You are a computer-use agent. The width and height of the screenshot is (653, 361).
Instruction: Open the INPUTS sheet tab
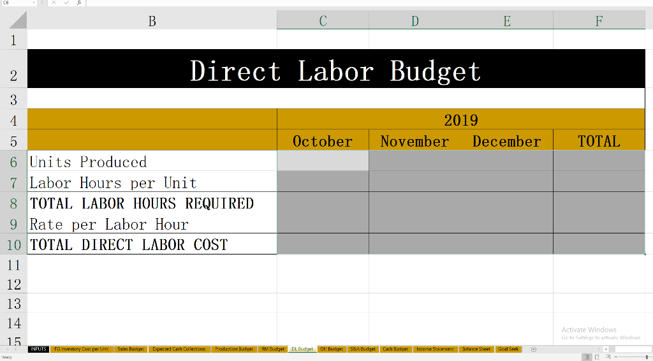coord(38,349)
